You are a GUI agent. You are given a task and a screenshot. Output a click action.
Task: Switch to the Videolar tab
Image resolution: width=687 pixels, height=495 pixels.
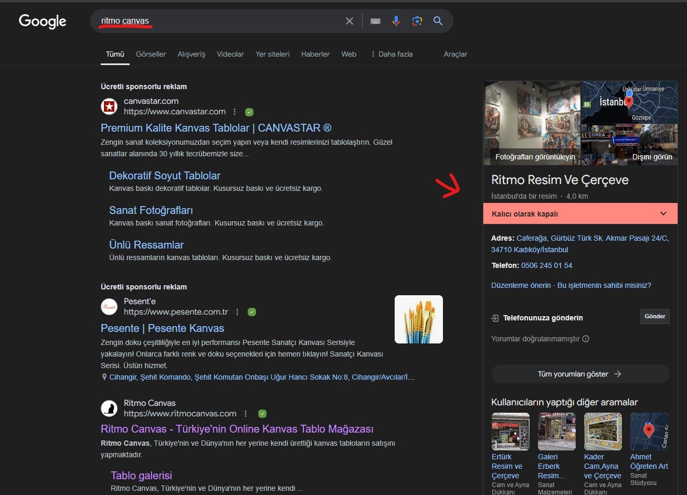coord(230,54)
